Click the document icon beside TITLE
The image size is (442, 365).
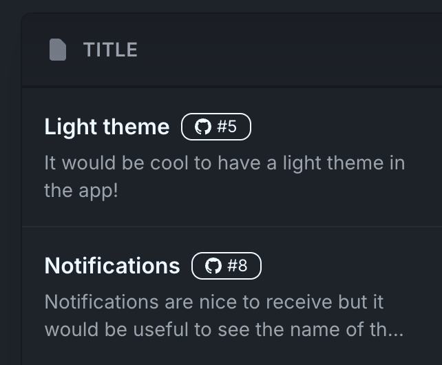tap(58, 50)
